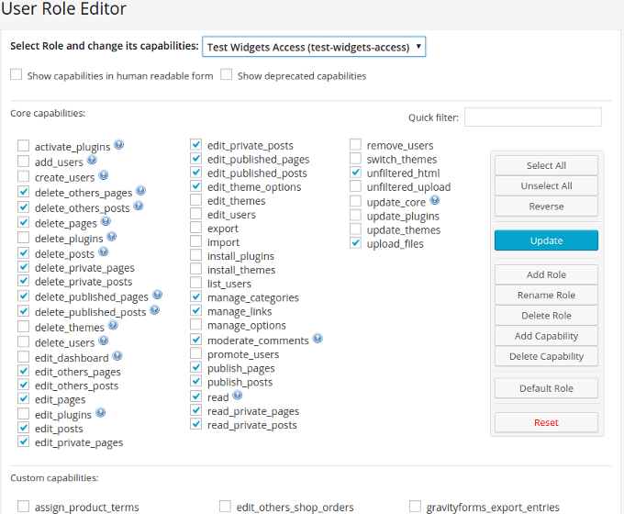Open help icon beside delete_published_pages

(158, 295)
